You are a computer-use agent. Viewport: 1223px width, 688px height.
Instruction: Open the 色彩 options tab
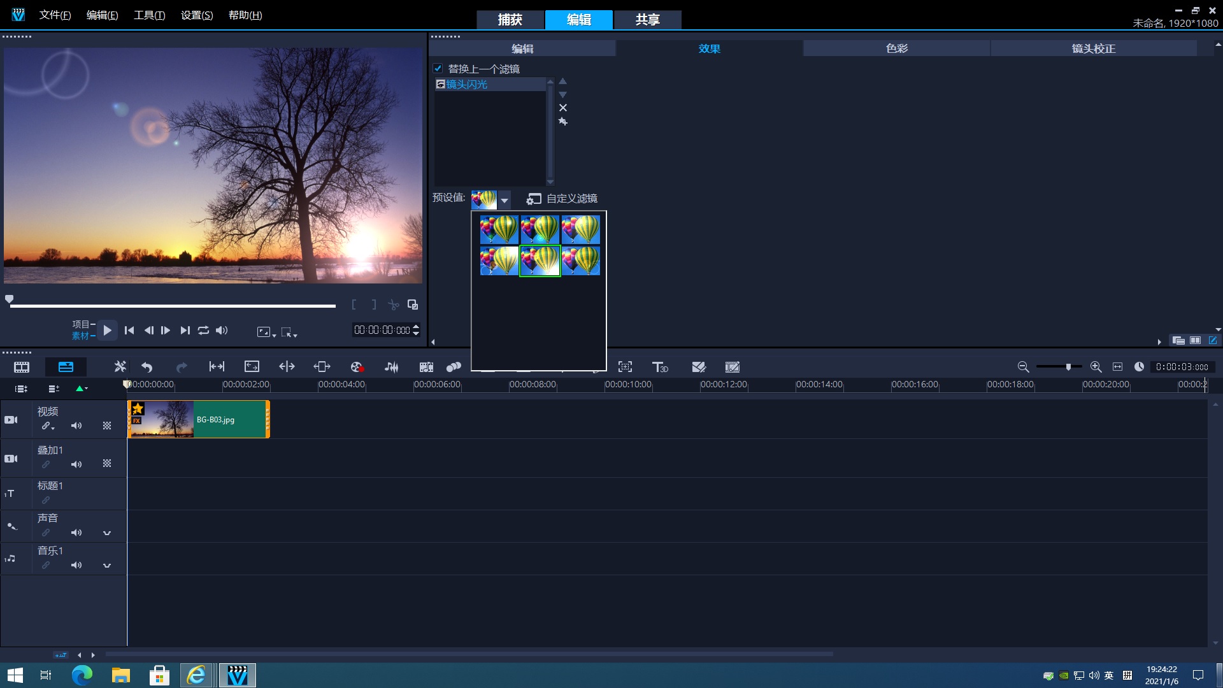coord(896,48)
